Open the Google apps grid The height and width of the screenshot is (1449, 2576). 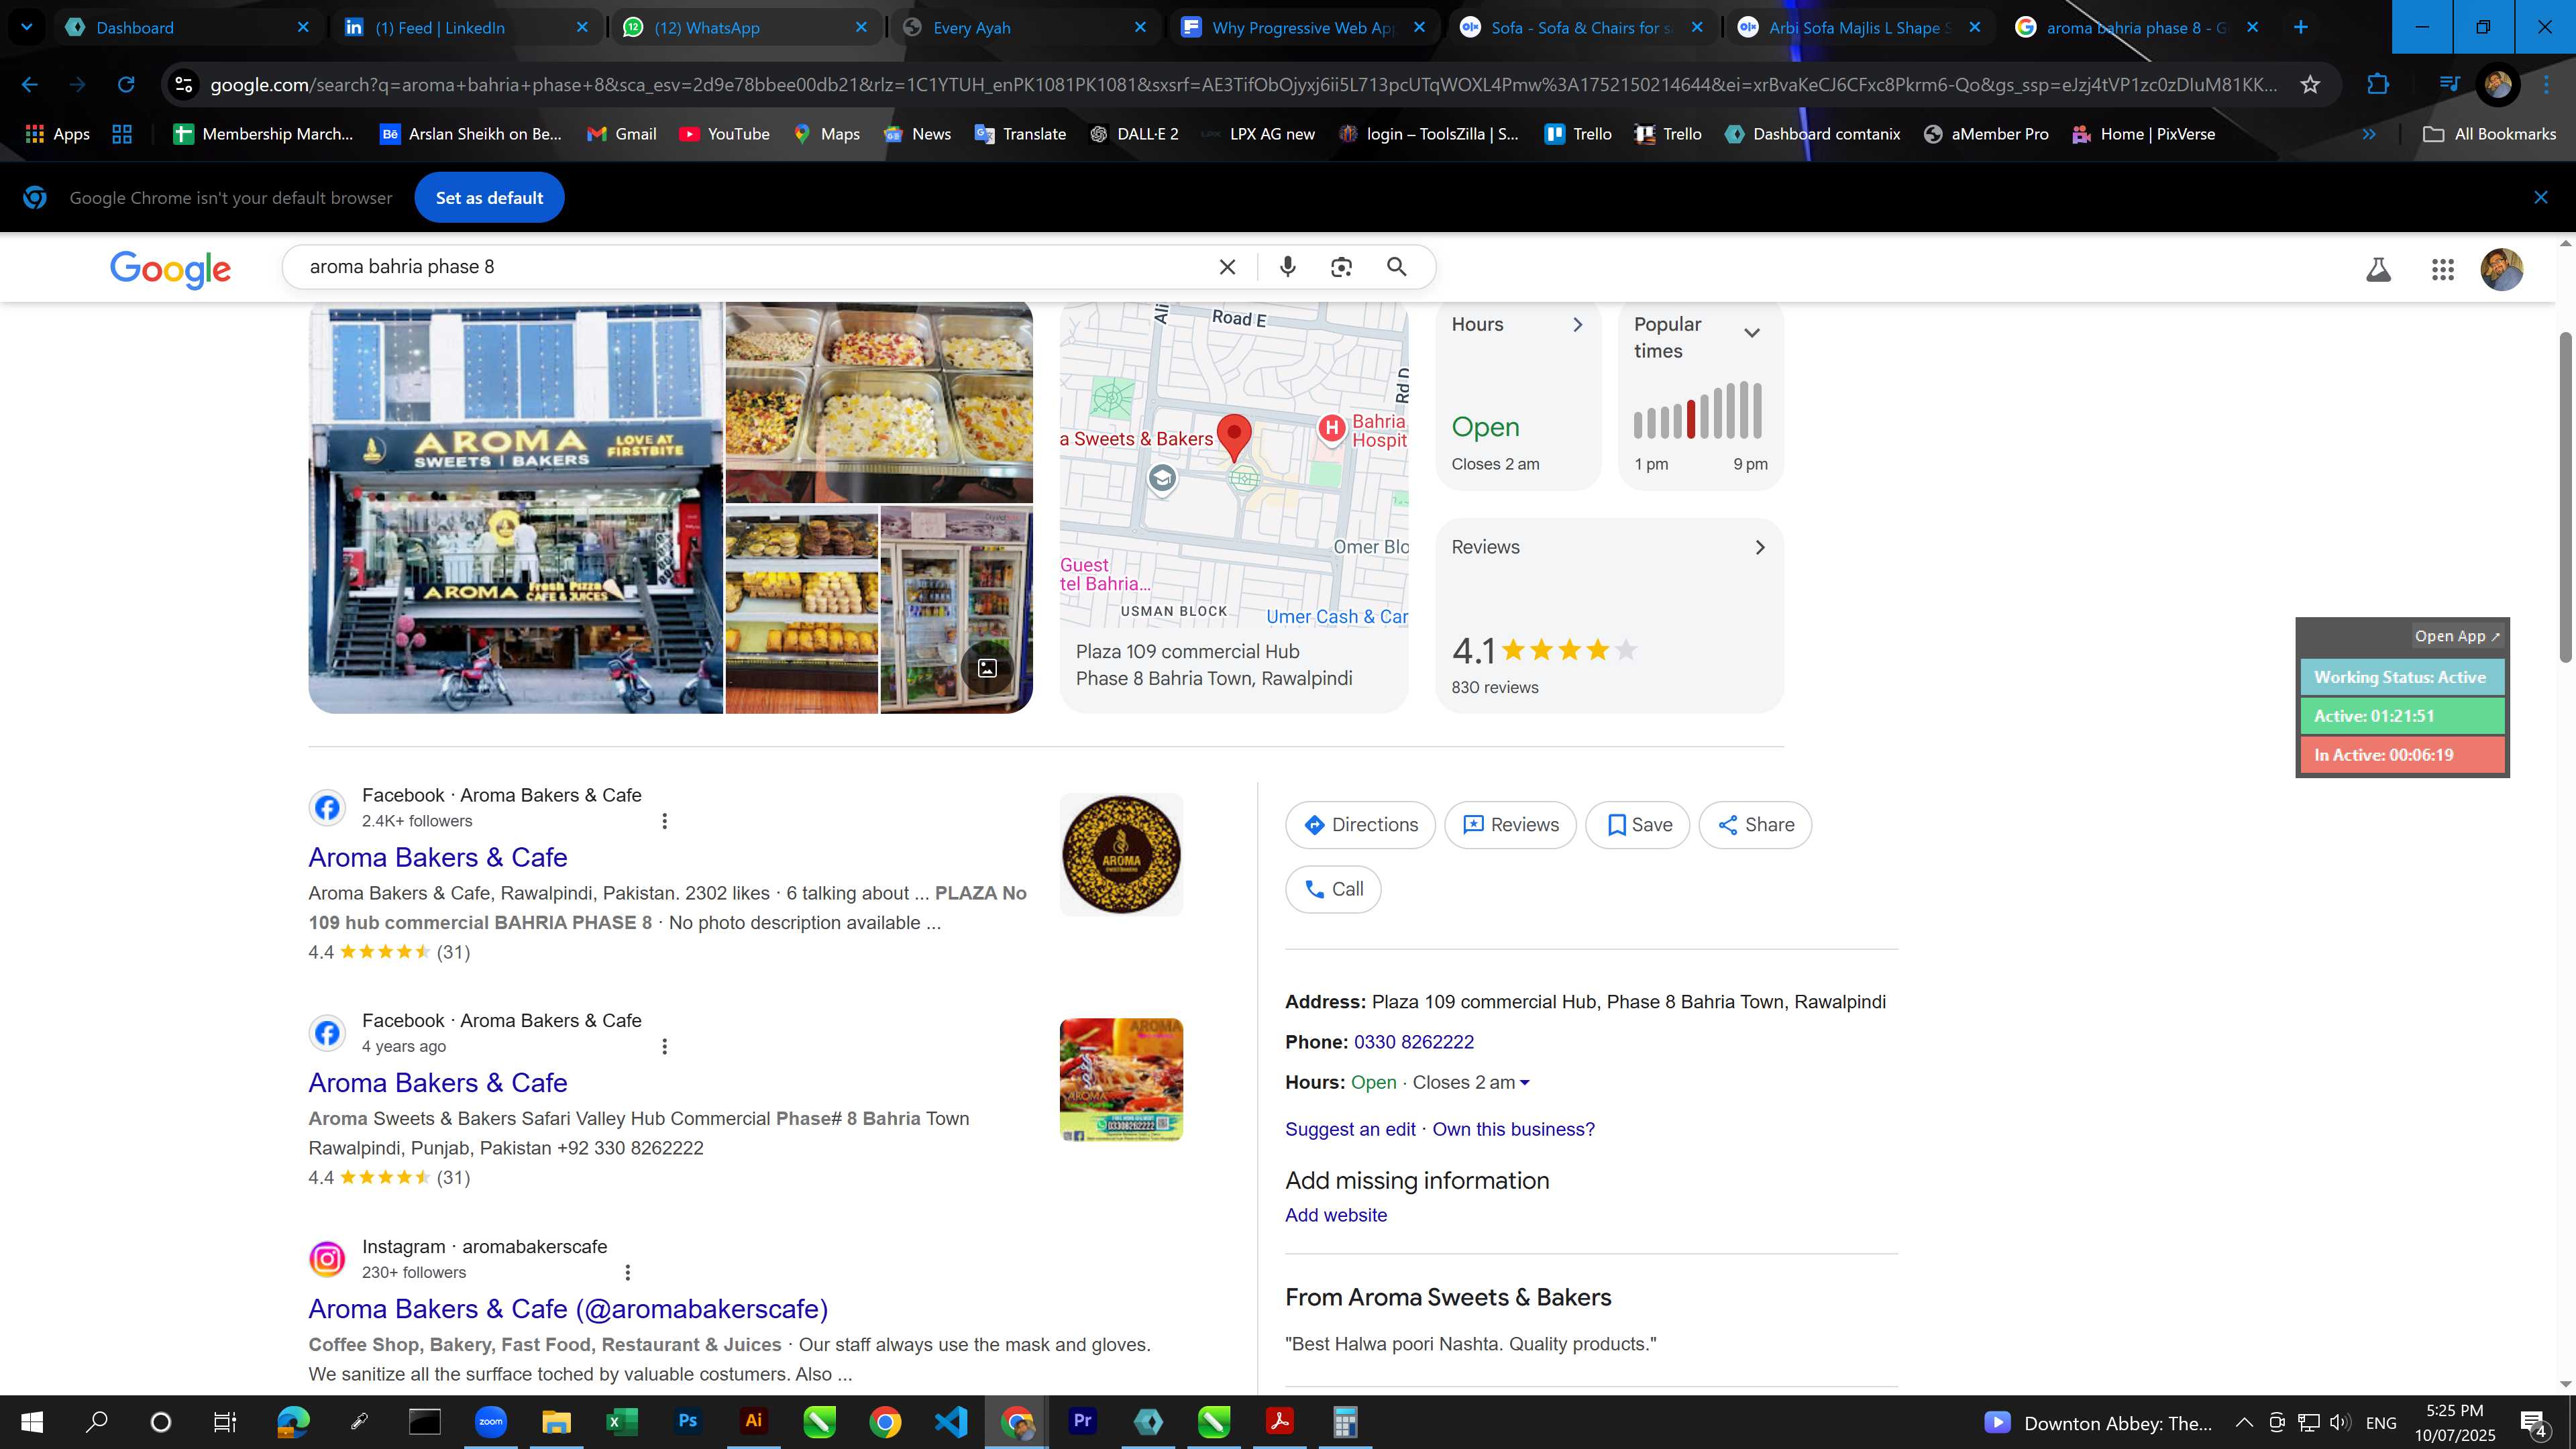click(x=2442, y=269)
